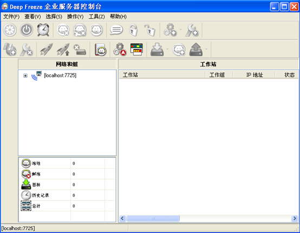
Task: Open the 操作(Y) menu
Action: point(75,17)
